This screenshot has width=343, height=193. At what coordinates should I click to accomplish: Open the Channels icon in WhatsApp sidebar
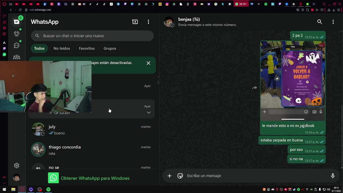(17, 45)
